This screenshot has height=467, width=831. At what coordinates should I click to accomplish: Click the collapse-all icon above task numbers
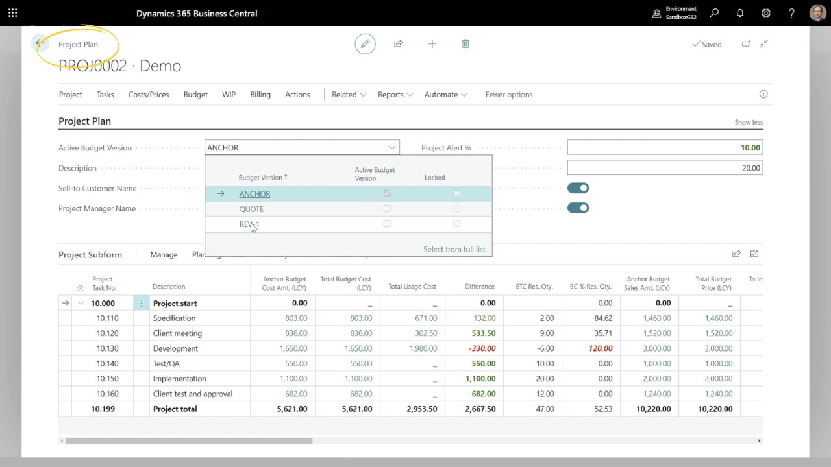coord(81,288)
